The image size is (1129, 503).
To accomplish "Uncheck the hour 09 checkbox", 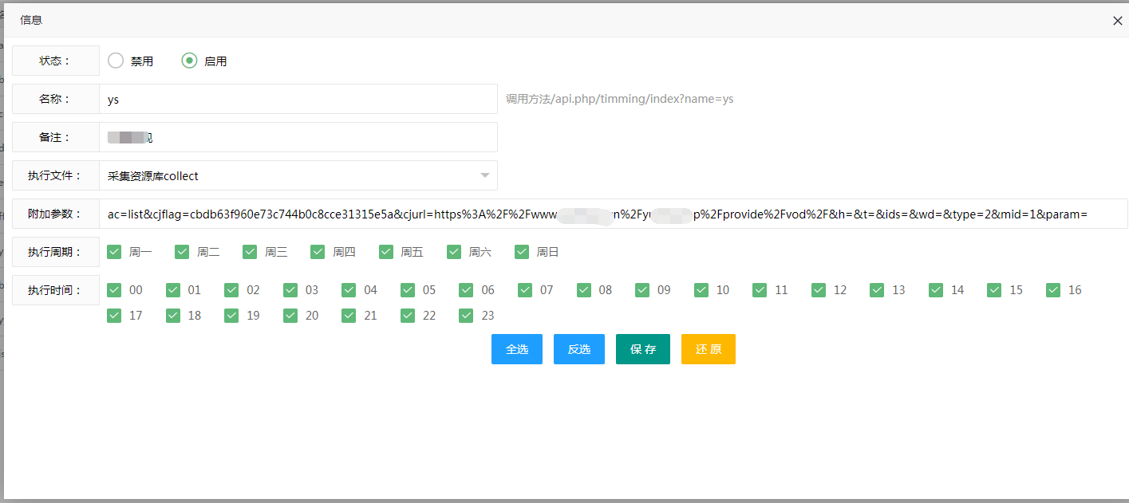I will tap(642, 290).
